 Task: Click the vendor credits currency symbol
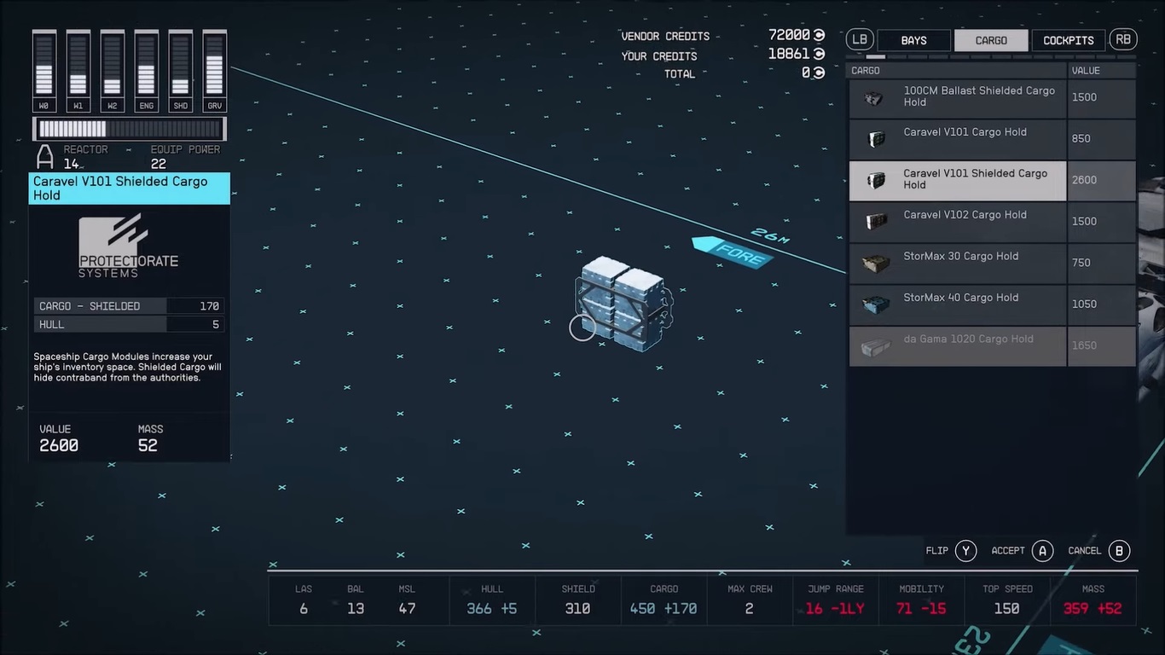pos(820,35)
